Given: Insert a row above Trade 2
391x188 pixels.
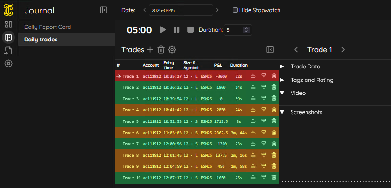Looking at the screenshot, I should click(253, 87).
